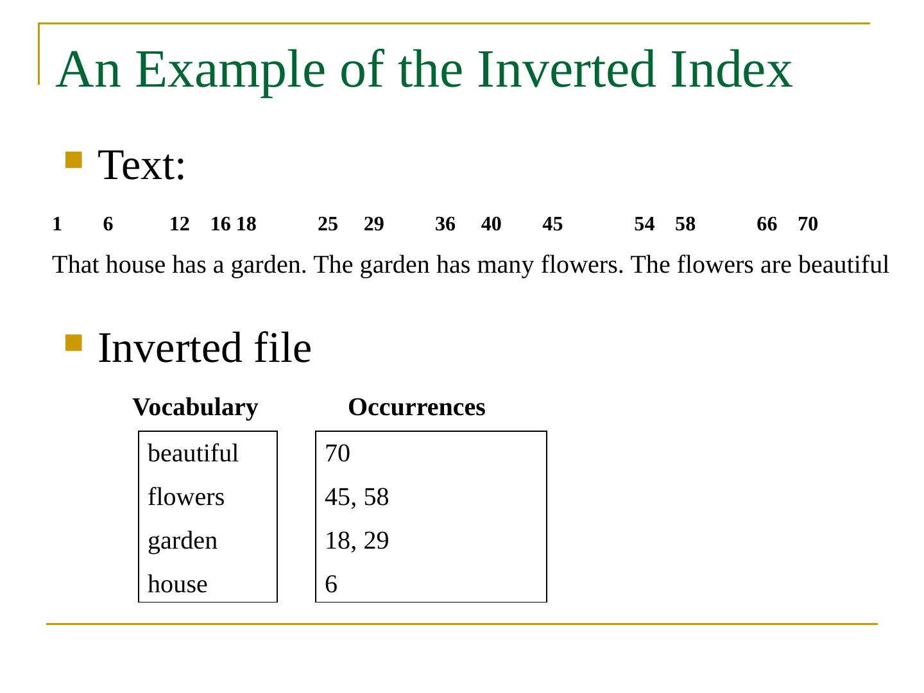Click position number 36 above the sentence
Viewport: 924px width, 693px height.
click(x=445, y=224)
